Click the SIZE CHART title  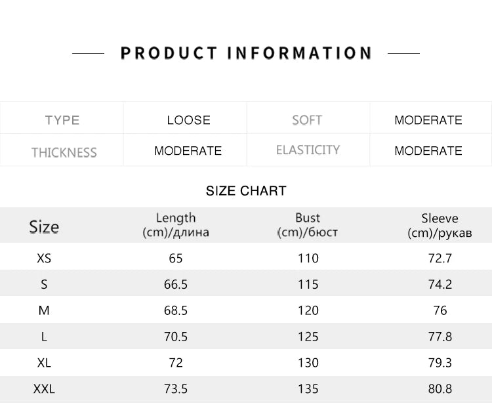pos(246,191)
